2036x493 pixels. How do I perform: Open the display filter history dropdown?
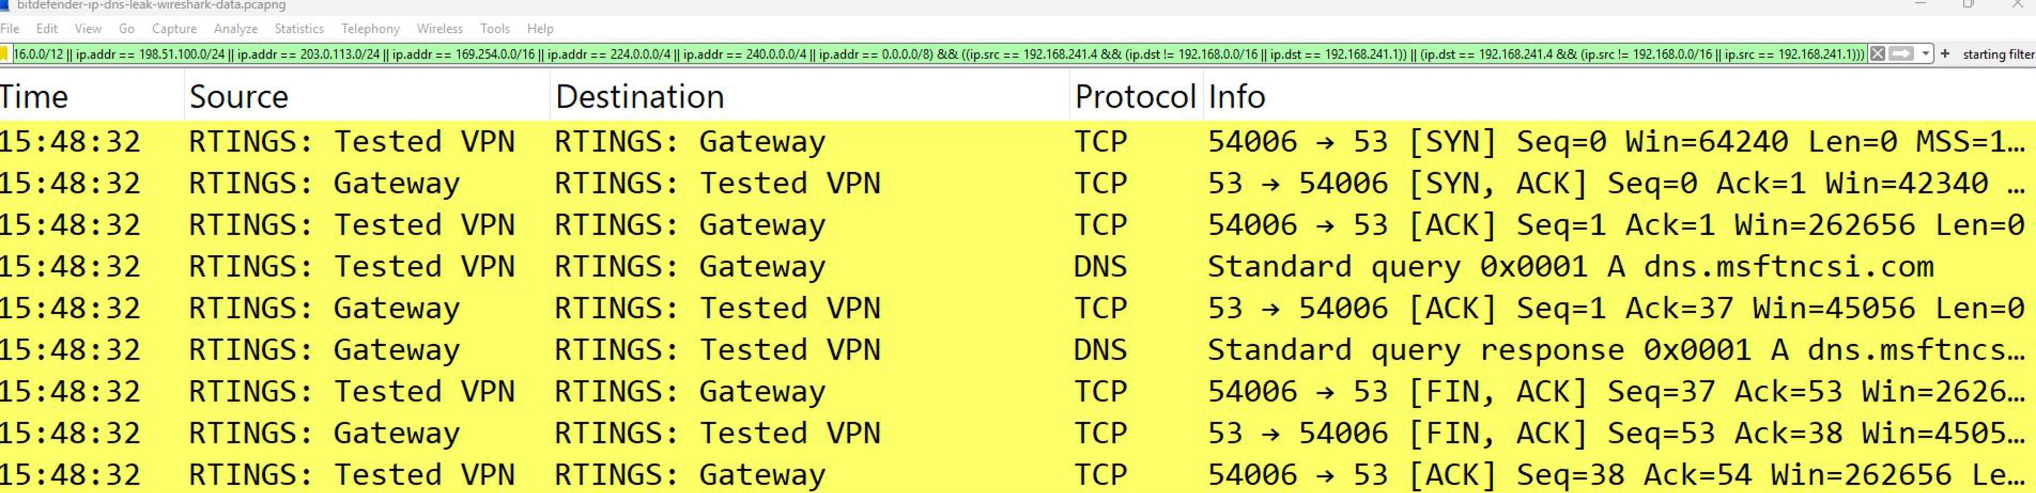(1925, 55)
